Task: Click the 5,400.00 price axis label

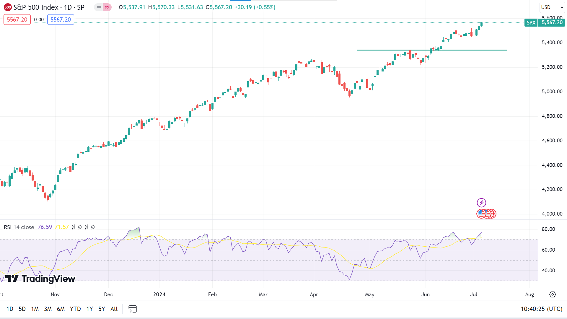Action: pyautogui.click(x=552, y=43)
